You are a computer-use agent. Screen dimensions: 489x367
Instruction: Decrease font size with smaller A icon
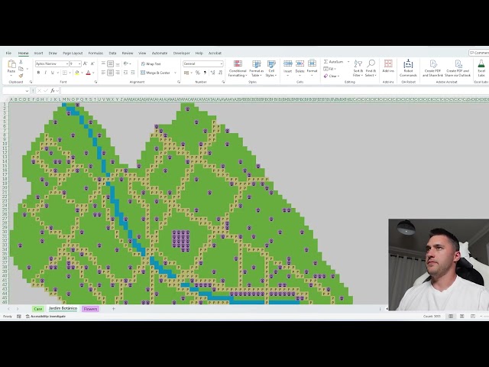tap(92, 63)
